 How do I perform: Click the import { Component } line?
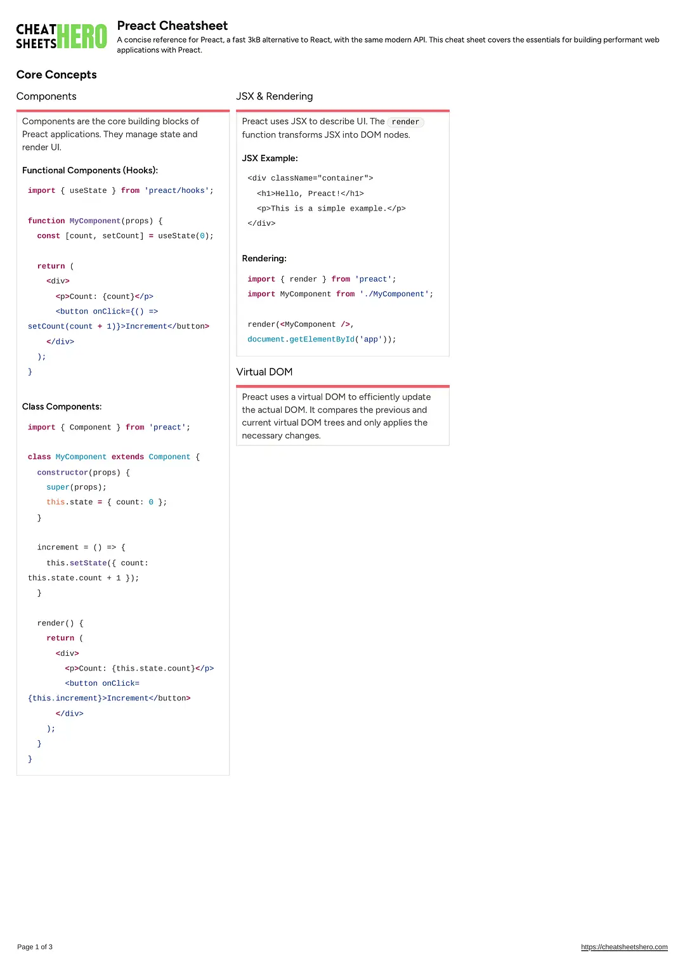coord(109,428)
